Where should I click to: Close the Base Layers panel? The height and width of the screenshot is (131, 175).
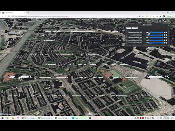click(x=168, y=25)
